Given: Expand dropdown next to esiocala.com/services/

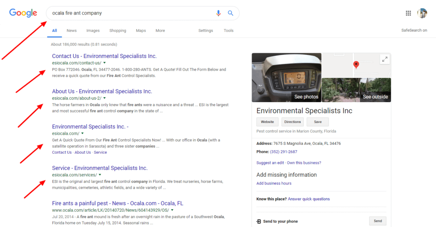Looking at the screenshot, I should [100, 175].
